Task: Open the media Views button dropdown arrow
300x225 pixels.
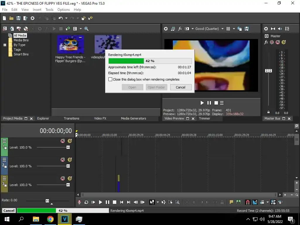Action: [81, 29]
